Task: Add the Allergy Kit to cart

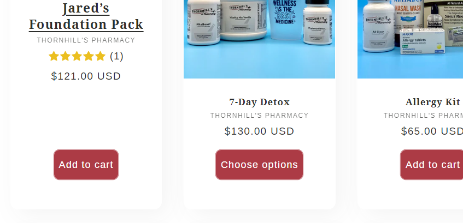Action: tap(432, 164)
